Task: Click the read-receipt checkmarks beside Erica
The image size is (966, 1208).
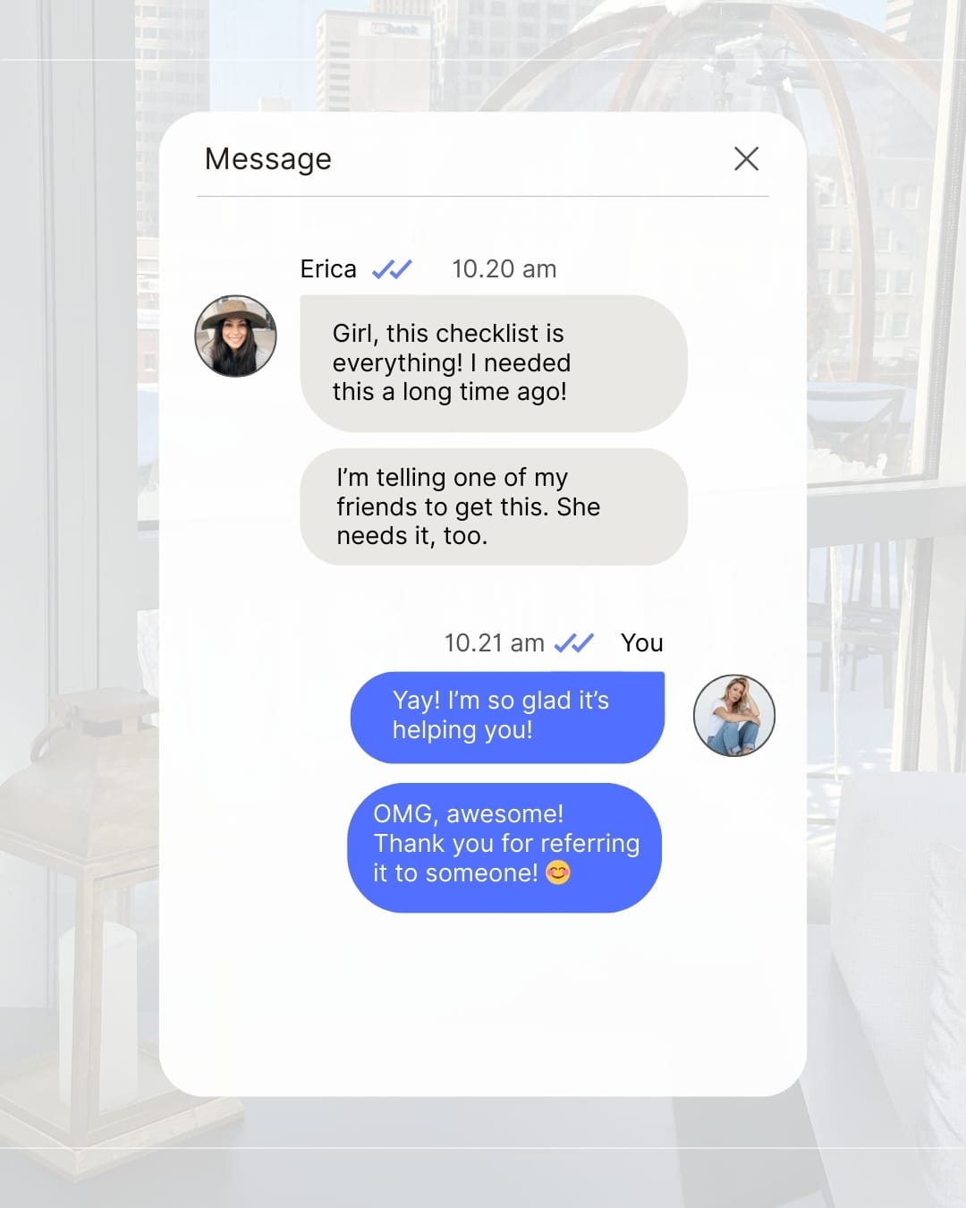Action: point(392,268)
